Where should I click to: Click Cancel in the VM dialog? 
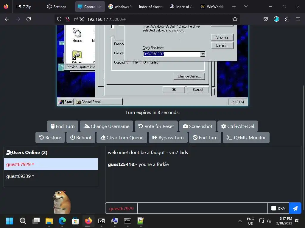point(198,90)
